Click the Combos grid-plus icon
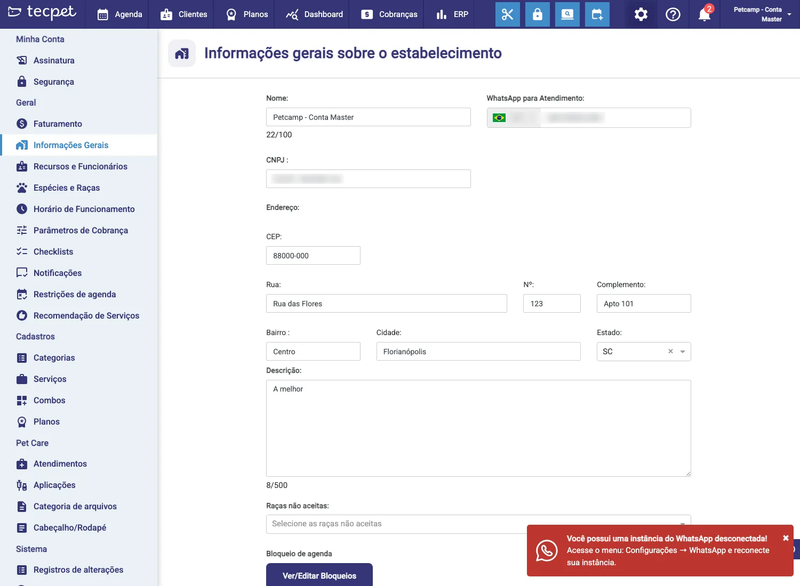The height and width of the screenshot is (586, 800). click(x=22, y=400)
